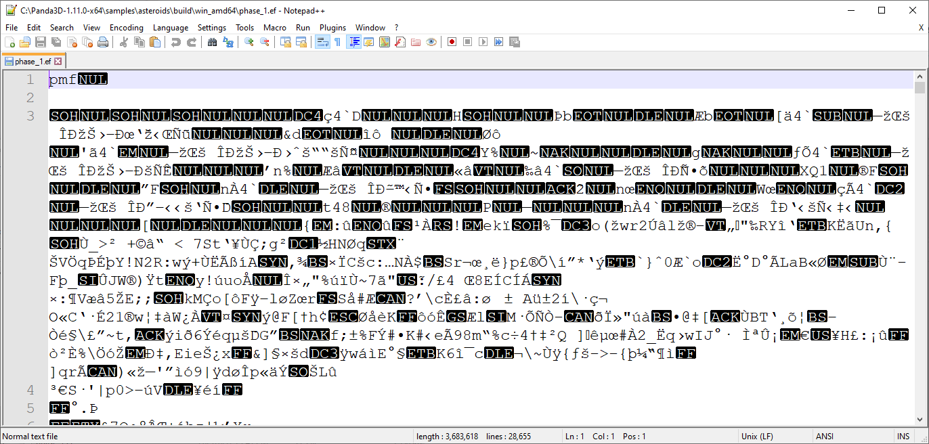Open the Plugins menu
The image size is (929, 444).
tap(332, 28)
